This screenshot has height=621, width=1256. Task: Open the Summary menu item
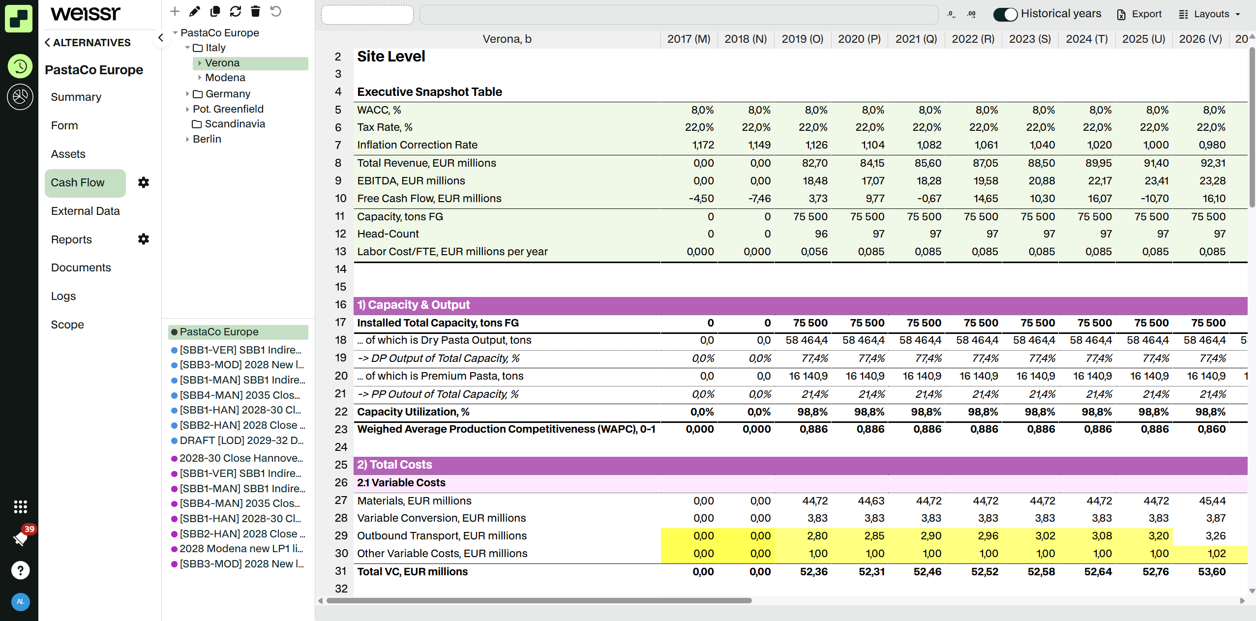click(76, 97)
